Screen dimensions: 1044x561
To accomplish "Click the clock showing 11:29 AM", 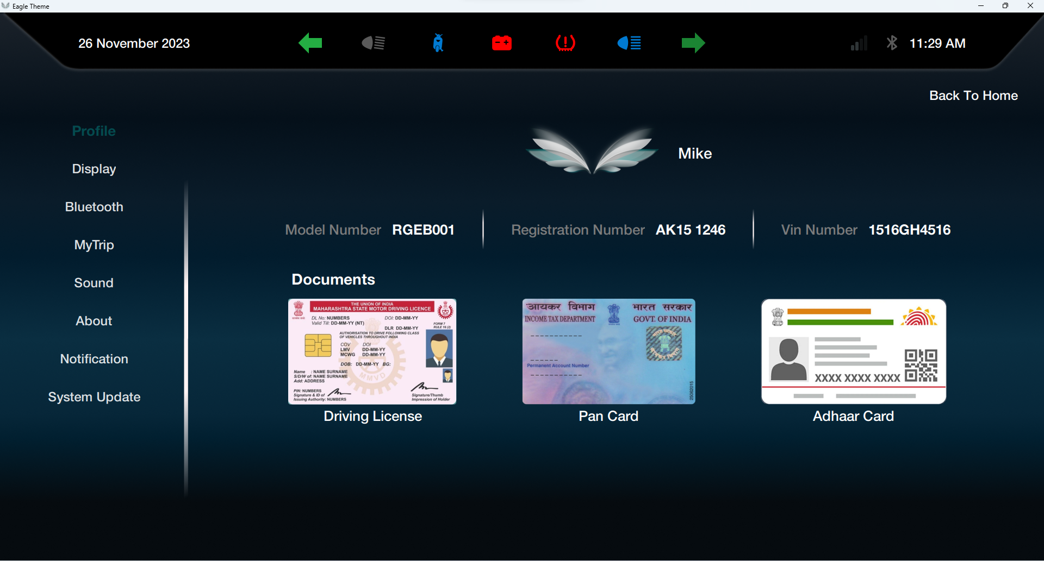I will pos(937,43).
